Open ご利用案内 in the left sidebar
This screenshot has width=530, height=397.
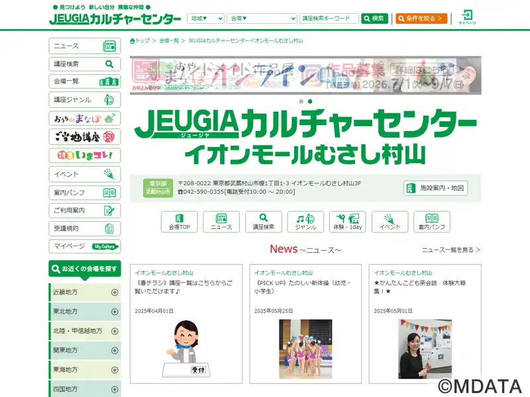(85, 210)
